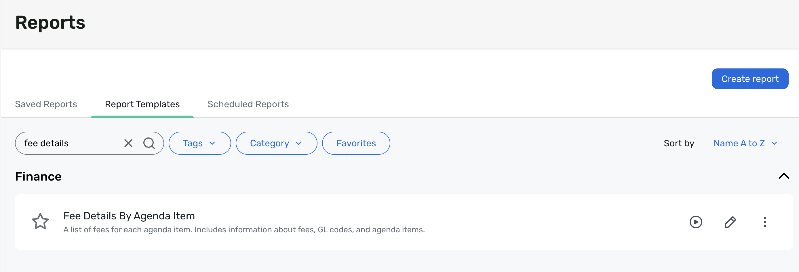Open the Category filter dropdown
This screenshot has width=799, height=272.
[276, 143]
